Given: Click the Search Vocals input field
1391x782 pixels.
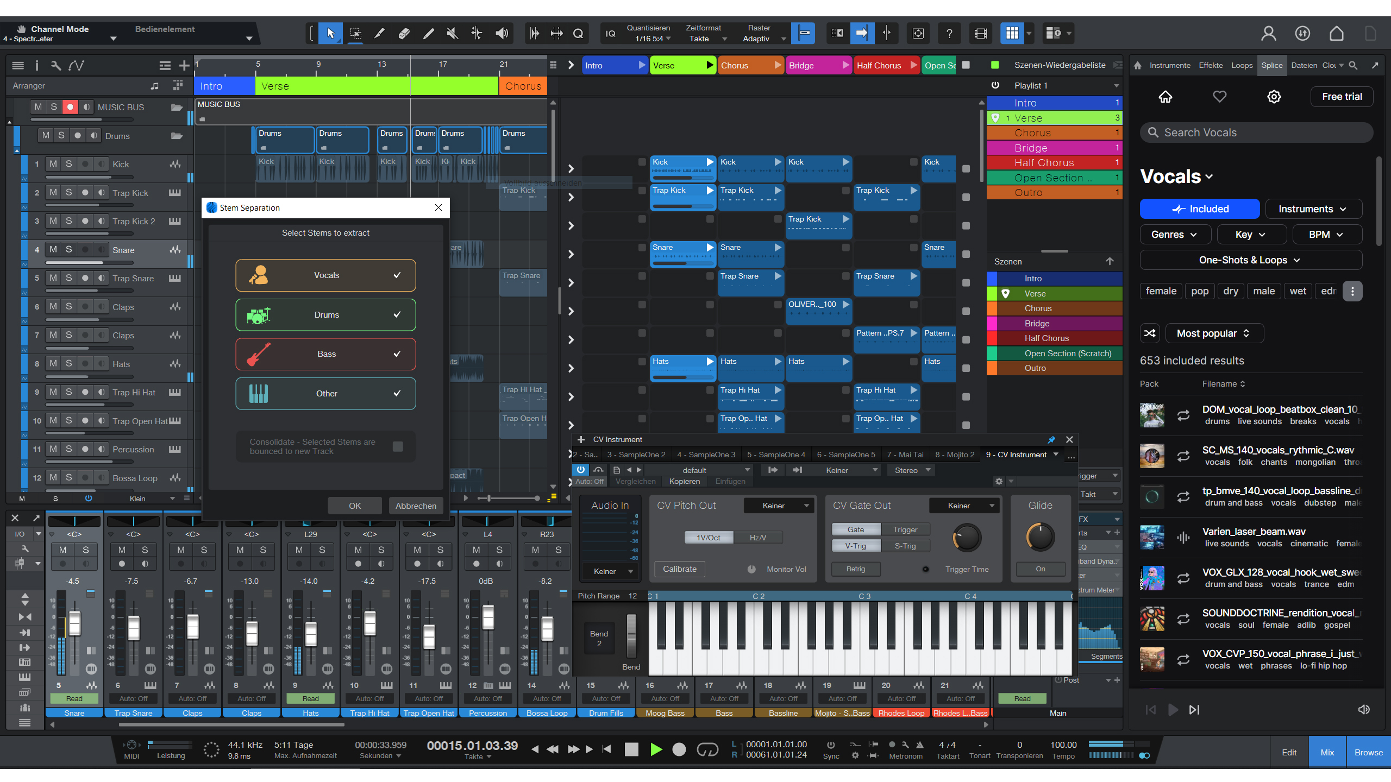Looking at the screenshot, I should tap(1256, 132).
